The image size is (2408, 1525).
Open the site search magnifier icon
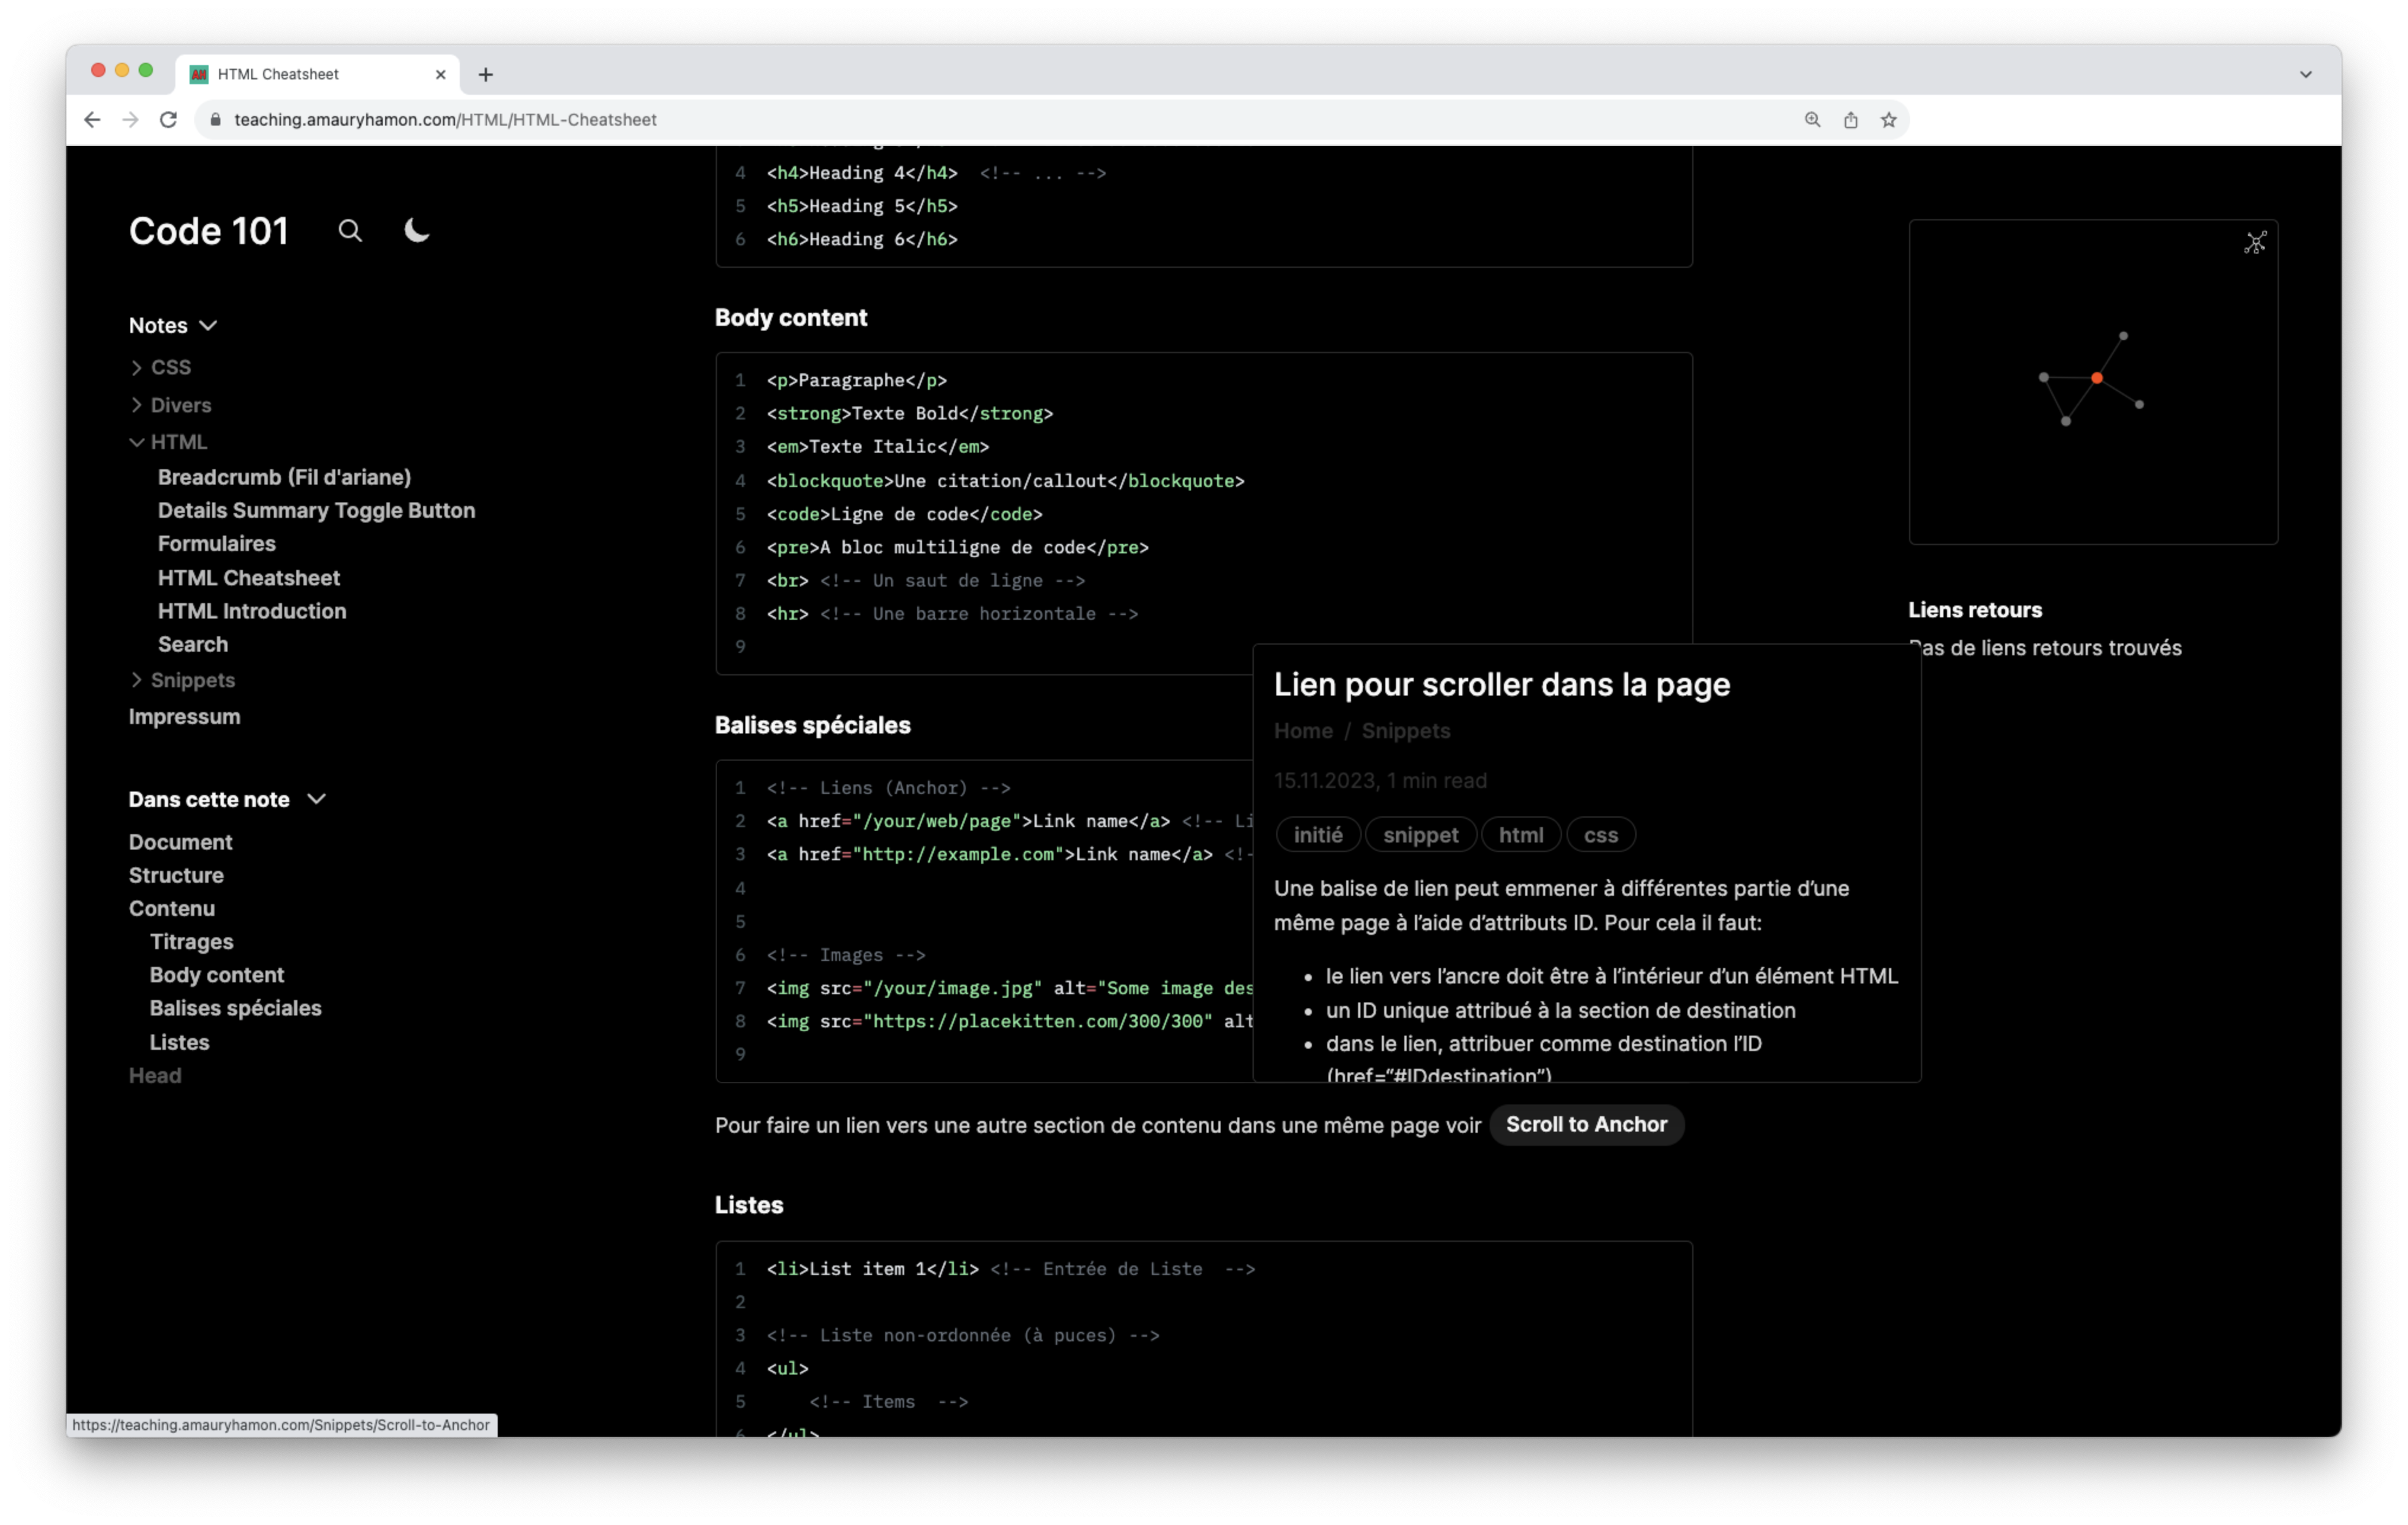349,231
